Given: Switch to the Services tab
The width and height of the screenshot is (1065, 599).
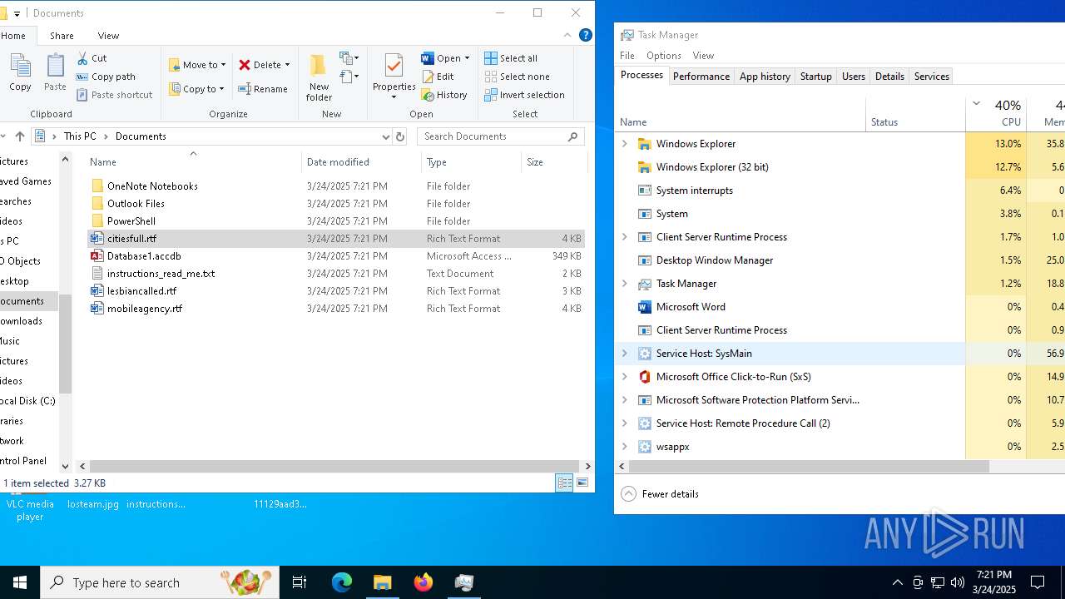Looking at the screenshot, I should pos(931,77).
